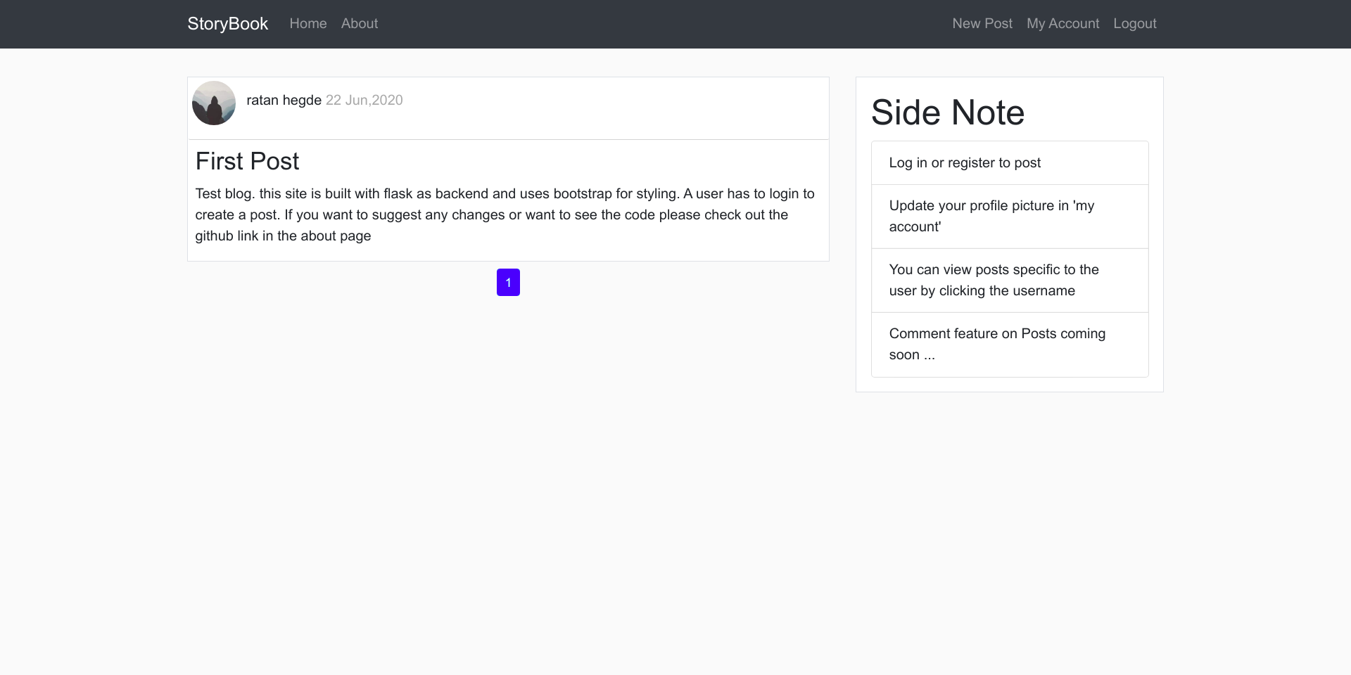Select the username-click tip in Side Note

click(994, 280)
